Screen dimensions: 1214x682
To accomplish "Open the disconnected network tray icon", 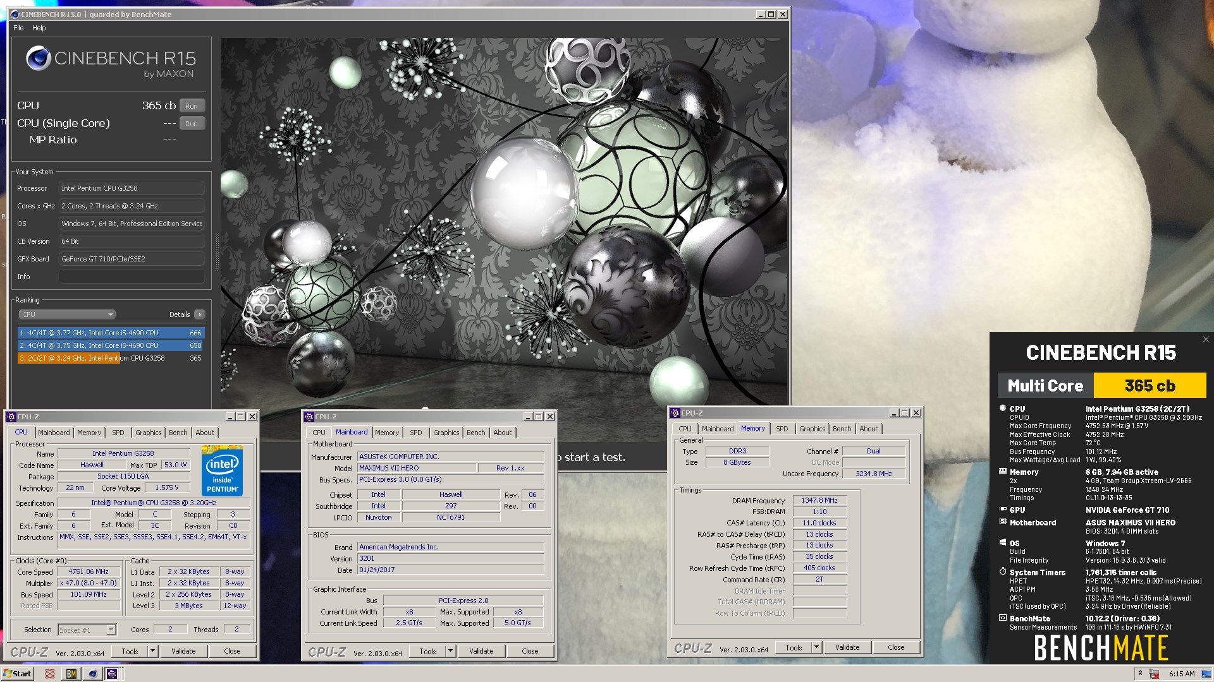I will pos(1155,674).
